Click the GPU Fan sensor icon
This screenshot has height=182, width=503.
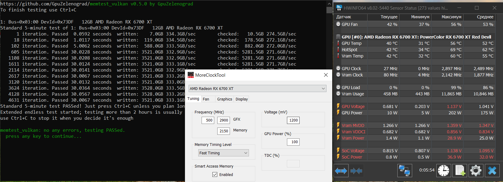point(338,24)
